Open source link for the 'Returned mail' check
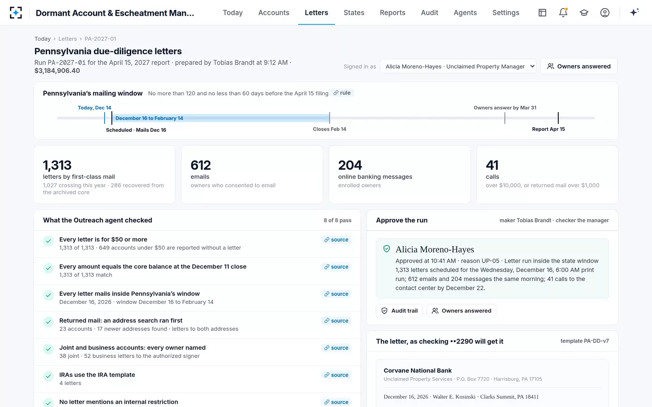The height and width of the screenshot is (407, 652). [336, 321]
